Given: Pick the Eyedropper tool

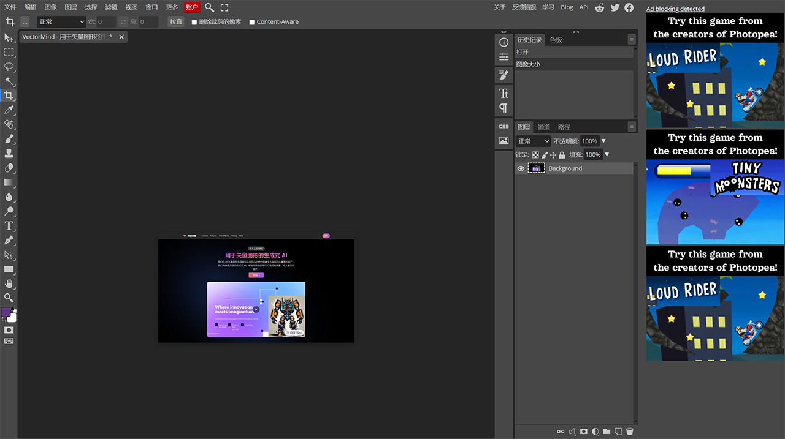Looking at the screenshot, I should [9, 110].
